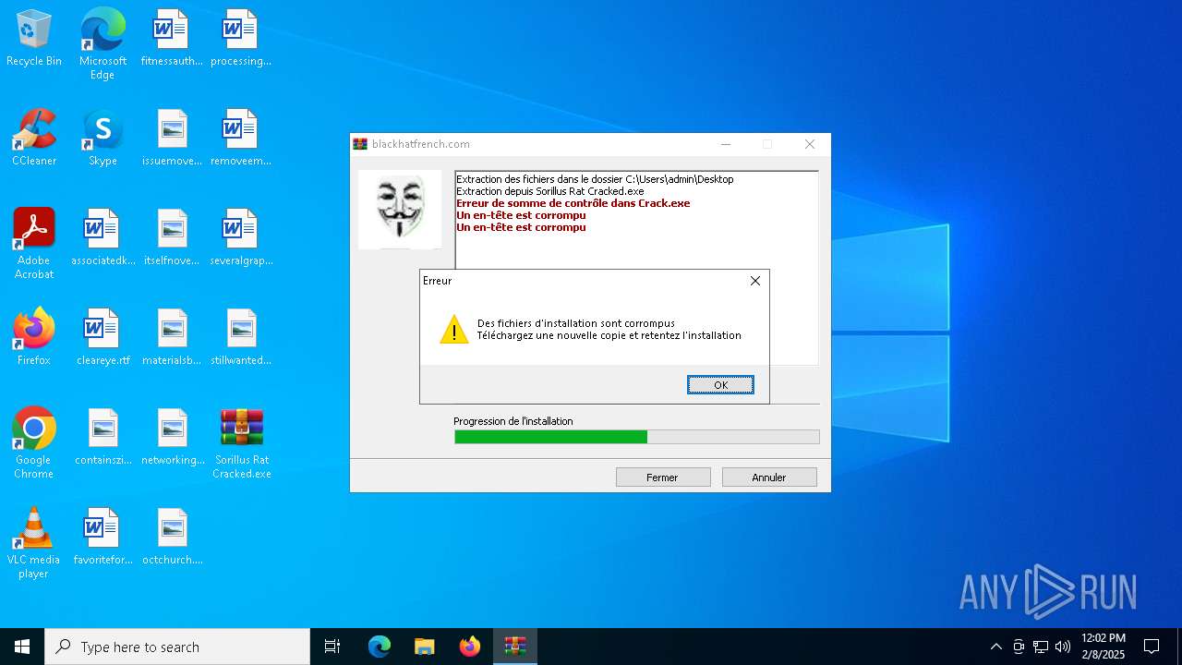Viewport: 1182px width, 665px height.
Task: Select the CCleaner desktop icon
Action: (x=34, y=138)
